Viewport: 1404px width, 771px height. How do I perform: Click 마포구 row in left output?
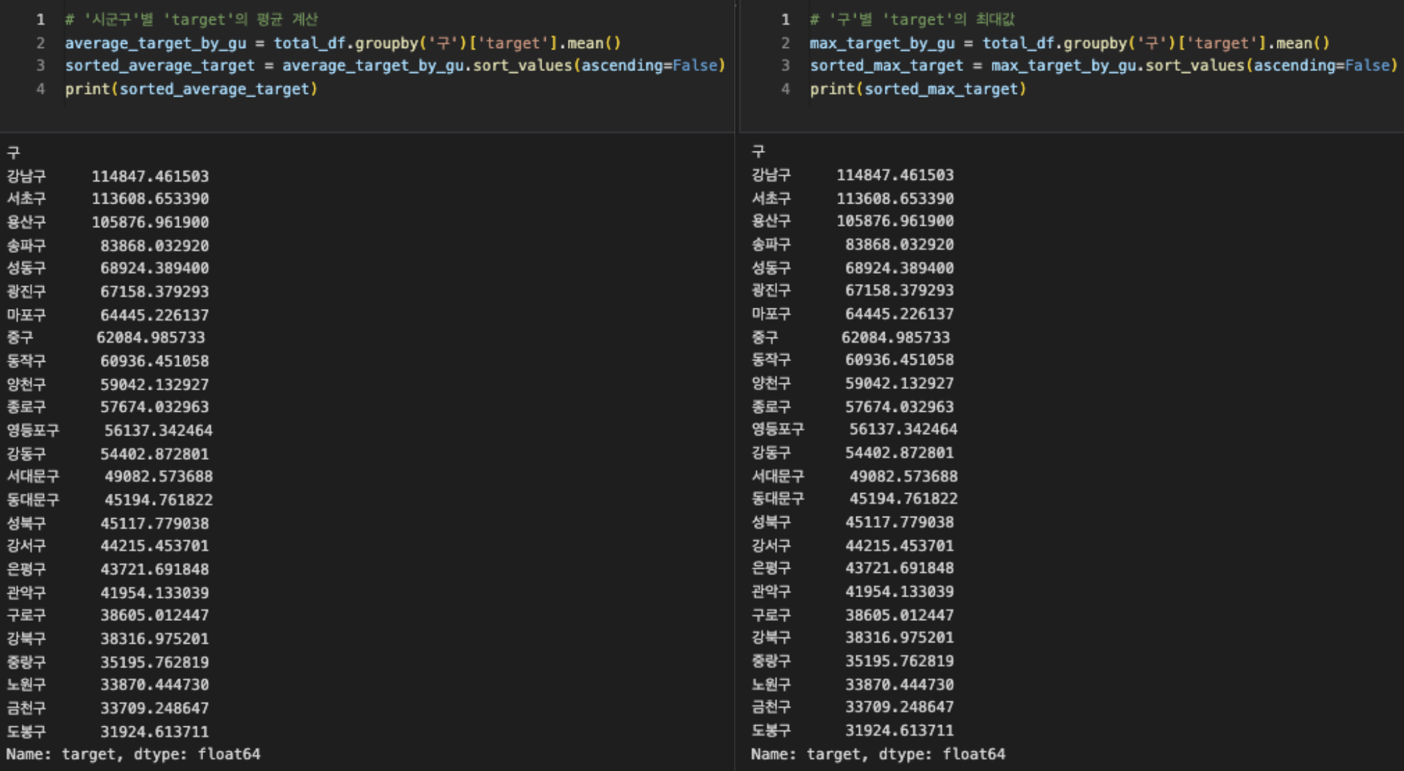108,315
